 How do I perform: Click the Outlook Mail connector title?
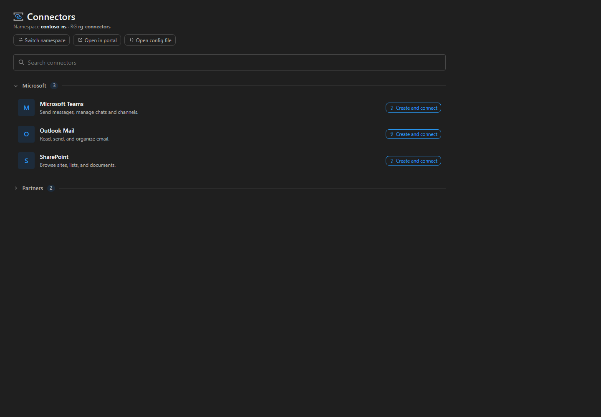tap(57, 131)
